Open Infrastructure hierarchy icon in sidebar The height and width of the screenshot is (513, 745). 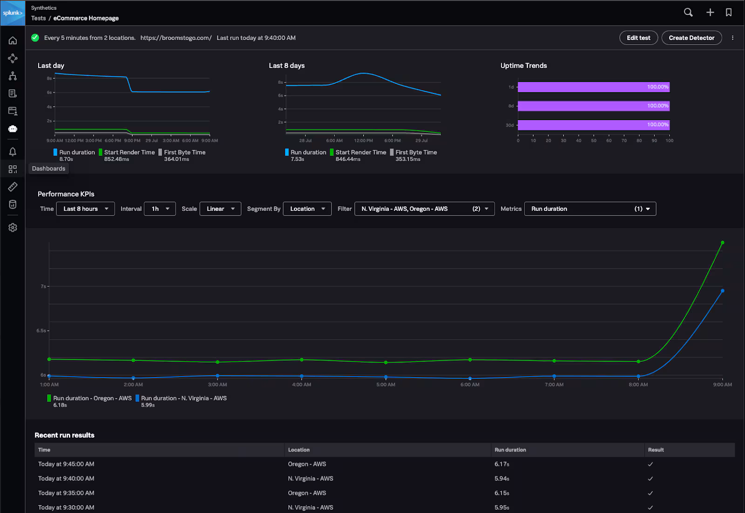click(x=13, y=76)
